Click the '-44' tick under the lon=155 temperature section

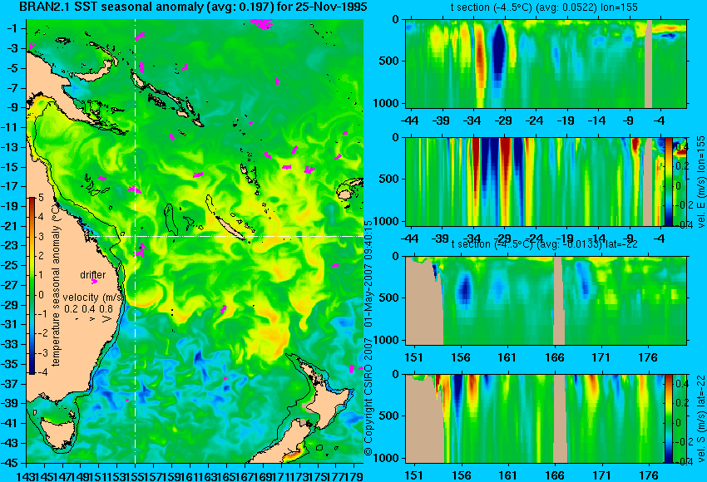(x=409, y=120)
